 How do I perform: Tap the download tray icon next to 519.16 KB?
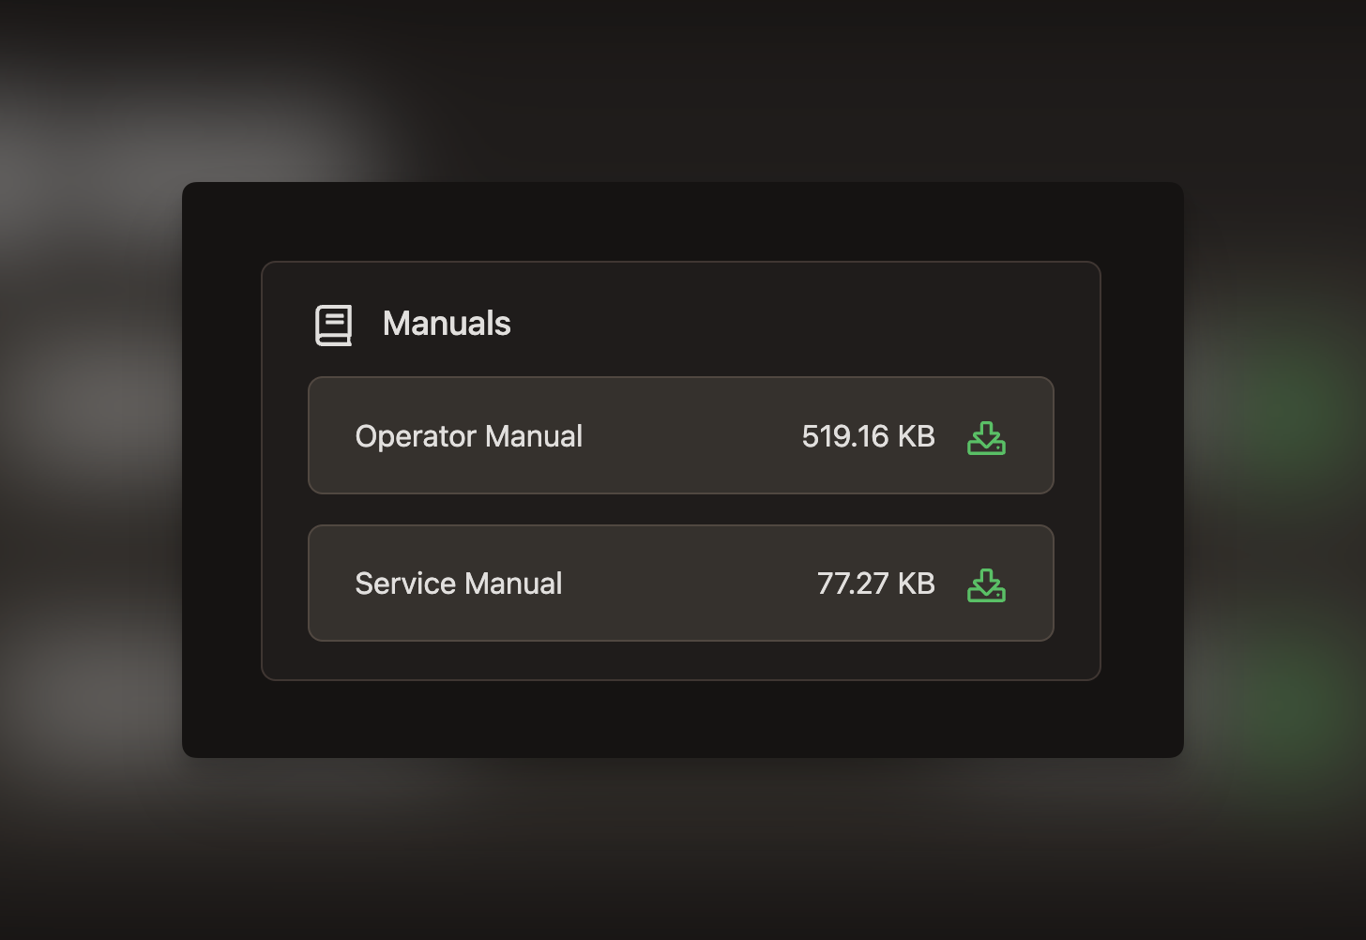point(986,437)
